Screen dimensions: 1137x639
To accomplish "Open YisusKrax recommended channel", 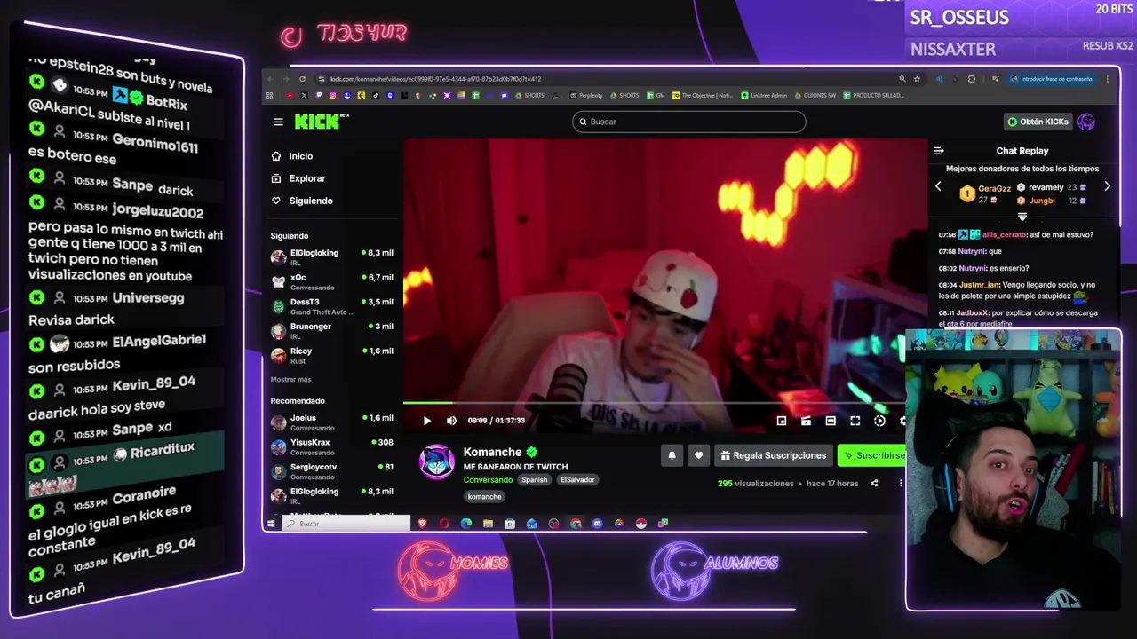I will click(x=332, y=446).
